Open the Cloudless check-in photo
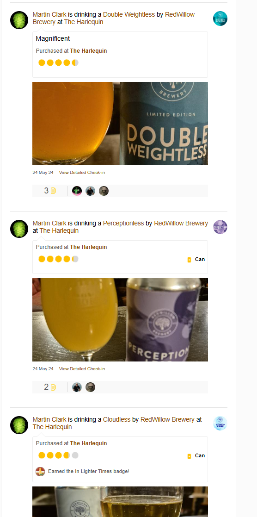The height and width of the screenshot is (517, 257). [x=120, y=502]
